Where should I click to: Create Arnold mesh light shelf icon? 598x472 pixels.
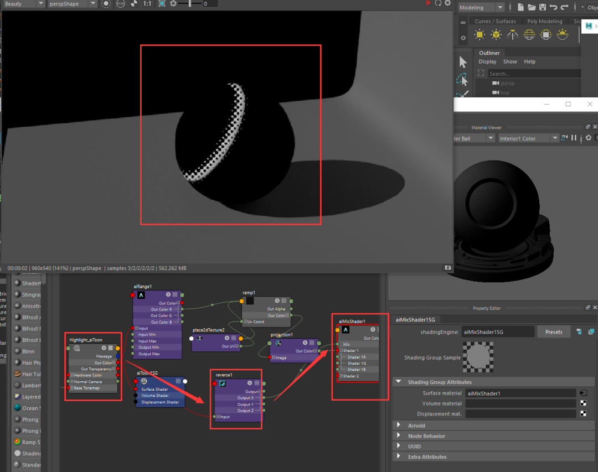point(496,35)
